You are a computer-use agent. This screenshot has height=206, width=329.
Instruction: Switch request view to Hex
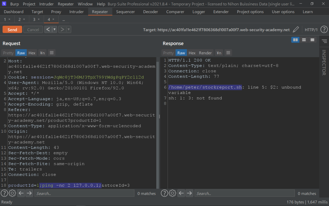[x=32, y=53]
